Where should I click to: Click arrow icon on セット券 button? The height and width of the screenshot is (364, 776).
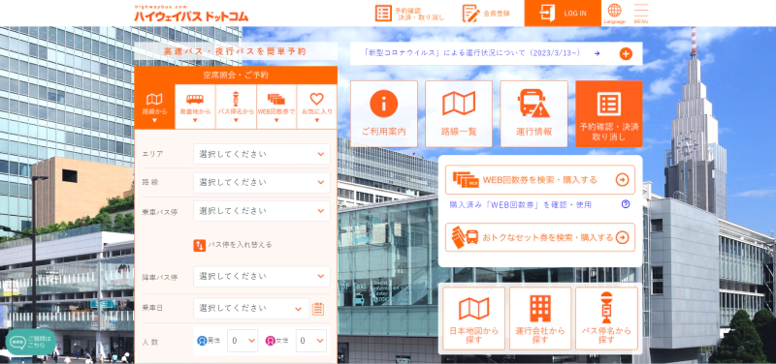[x=622, y=237]
